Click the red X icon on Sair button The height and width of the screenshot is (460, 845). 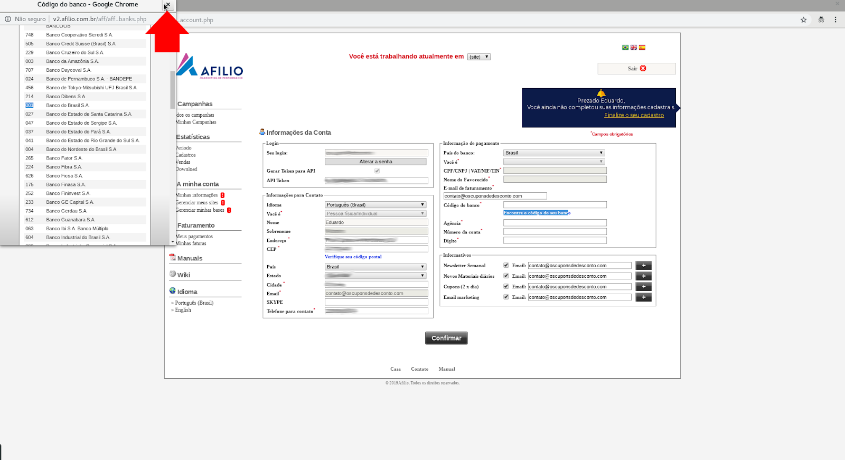[x=643, y=69]
